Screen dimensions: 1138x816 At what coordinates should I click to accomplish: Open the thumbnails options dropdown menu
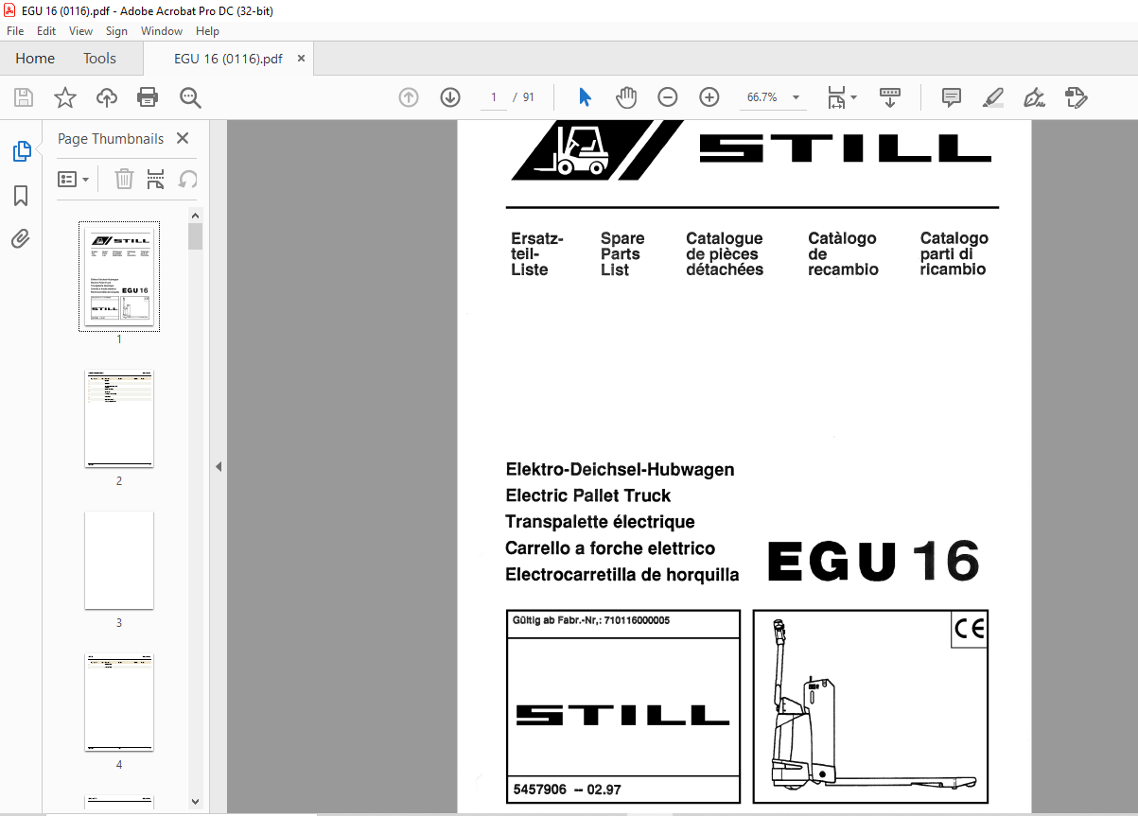point(74,179)
